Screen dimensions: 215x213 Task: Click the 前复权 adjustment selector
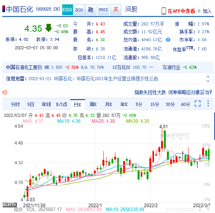click(10, 205)
